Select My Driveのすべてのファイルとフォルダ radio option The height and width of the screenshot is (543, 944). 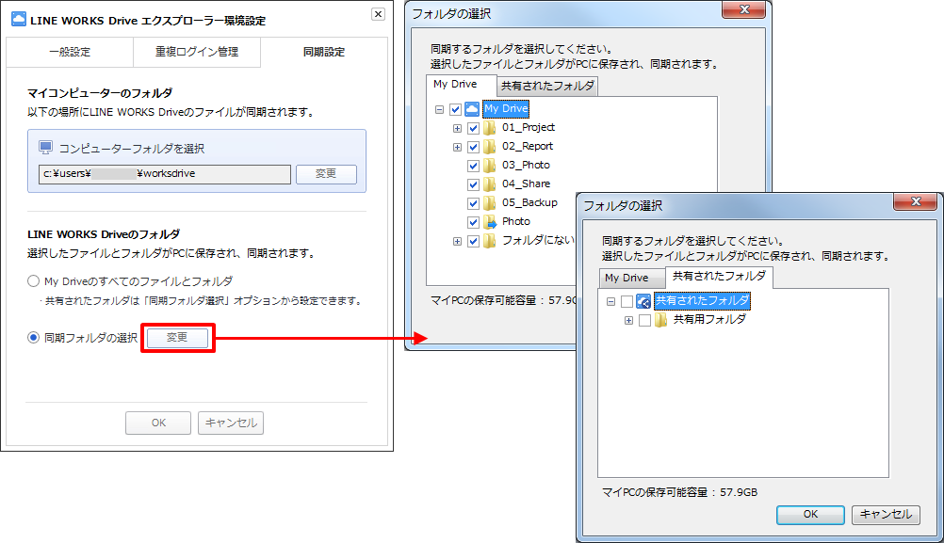tap(34, 281)
